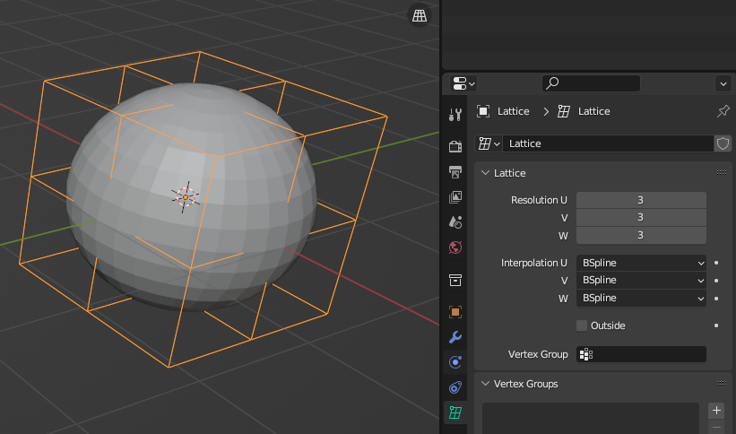
Task: Open the Collection properties tab
Action: (455, 280)
